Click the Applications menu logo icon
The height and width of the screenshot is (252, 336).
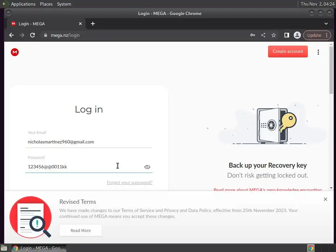[x=6, y=4]
